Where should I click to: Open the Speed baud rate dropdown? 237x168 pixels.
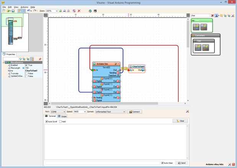pyautogui.click(x=85, y=112)
